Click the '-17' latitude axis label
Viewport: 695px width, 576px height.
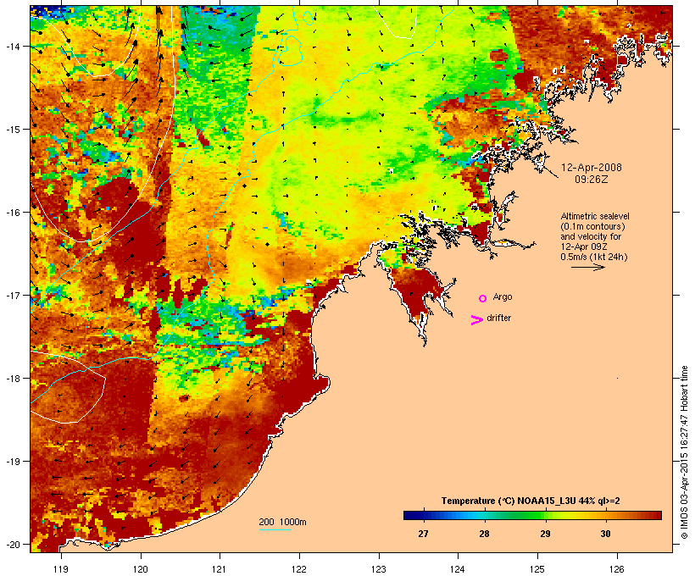coord(13,296)
